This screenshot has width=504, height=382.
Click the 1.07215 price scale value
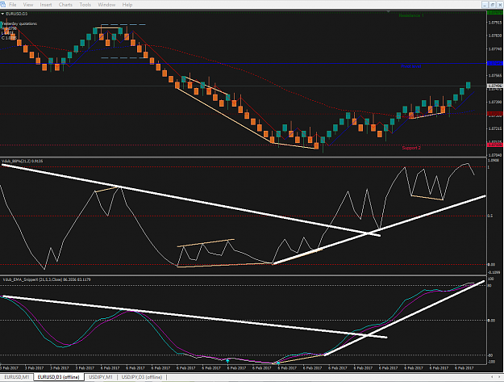(x=495, y=128)
